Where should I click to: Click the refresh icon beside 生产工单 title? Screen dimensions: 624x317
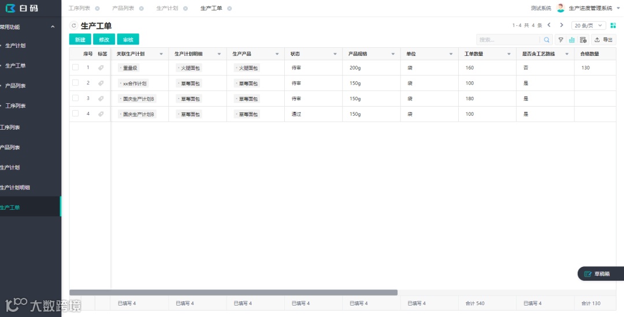click(x=73, y=26)
